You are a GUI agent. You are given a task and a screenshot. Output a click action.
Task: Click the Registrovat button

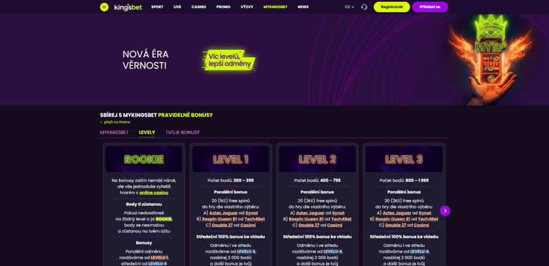tap(392, 7)
